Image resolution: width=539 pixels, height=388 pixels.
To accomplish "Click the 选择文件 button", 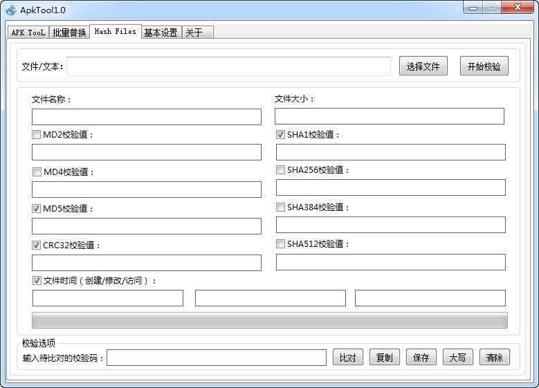I will pos(423,66).
